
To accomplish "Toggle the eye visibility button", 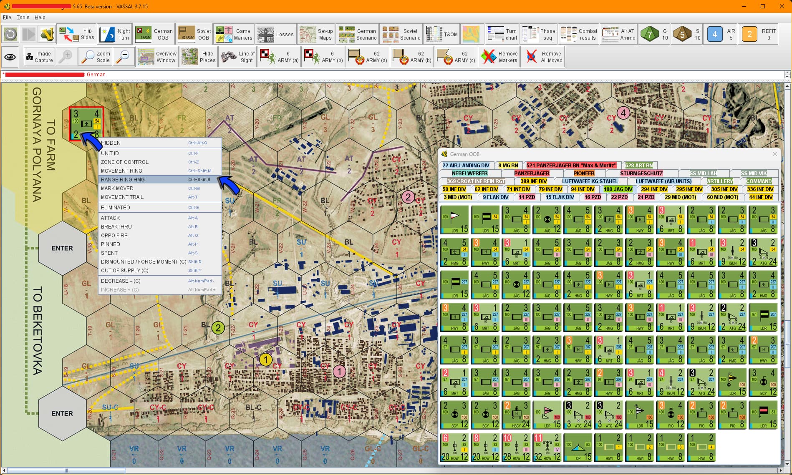I will 10,57.
